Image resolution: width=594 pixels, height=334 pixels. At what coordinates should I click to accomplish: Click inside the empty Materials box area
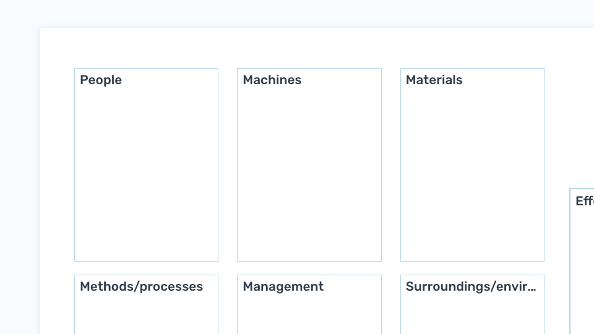(x=472, y=174)
